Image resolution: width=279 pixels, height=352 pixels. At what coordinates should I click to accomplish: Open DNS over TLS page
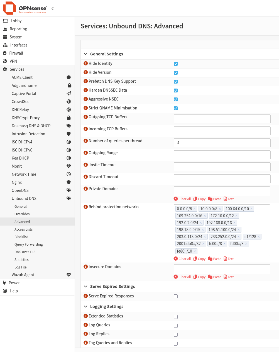tap(25, 252)
